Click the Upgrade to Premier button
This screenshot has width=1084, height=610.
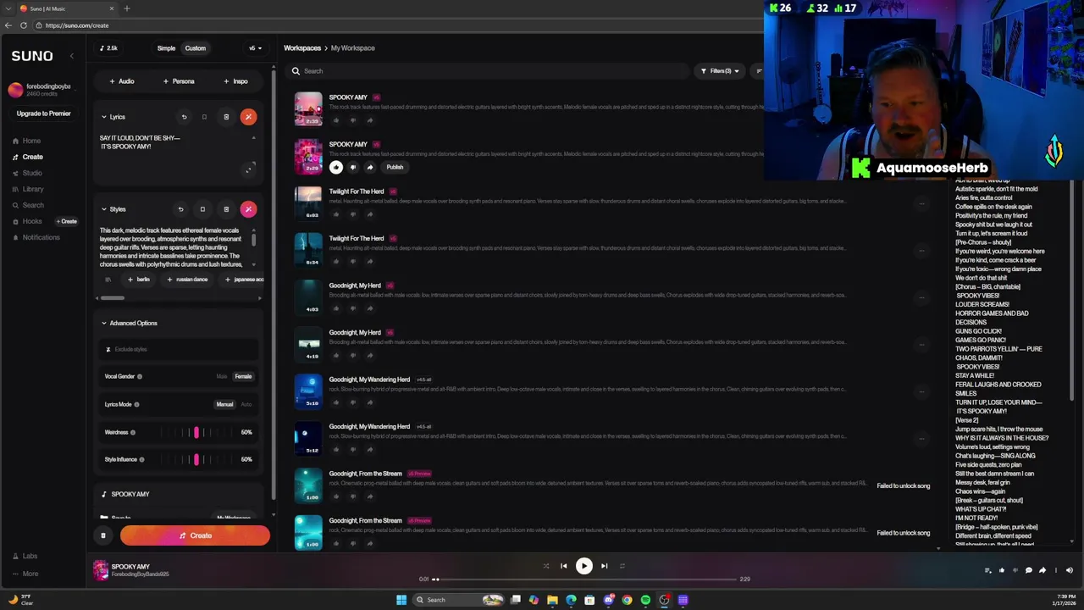click(43, 114)
